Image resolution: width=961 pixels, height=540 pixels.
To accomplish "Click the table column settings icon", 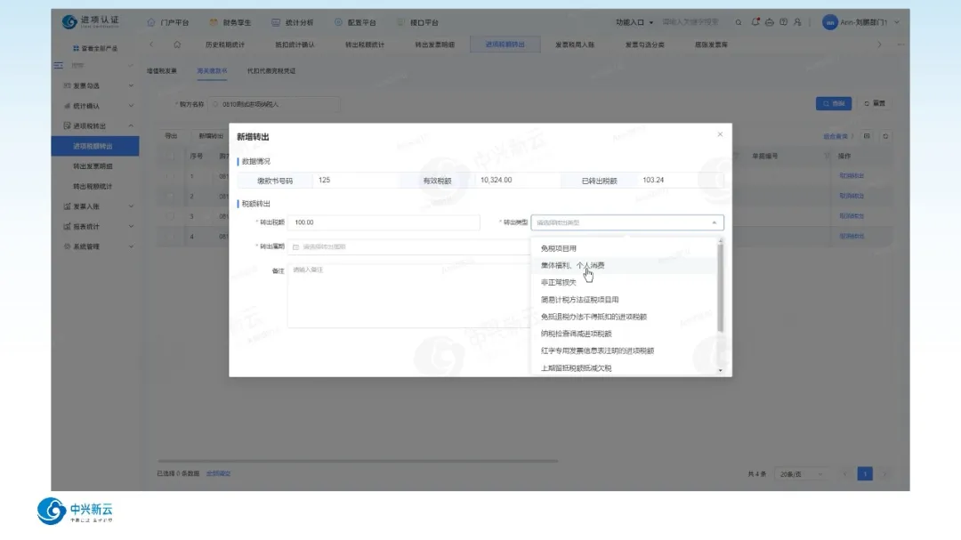I will pos(867,136).
